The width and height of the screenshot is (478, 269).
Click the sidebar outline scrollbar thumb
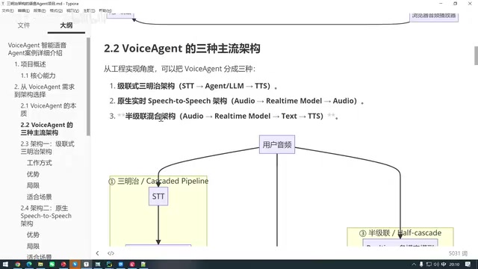(88, 87)
